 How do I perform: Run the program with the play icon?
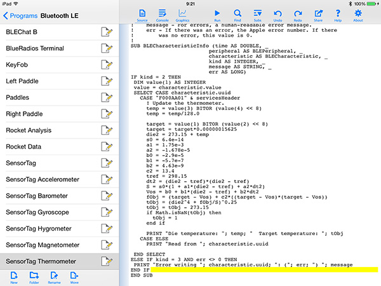(x=217, y=15)
